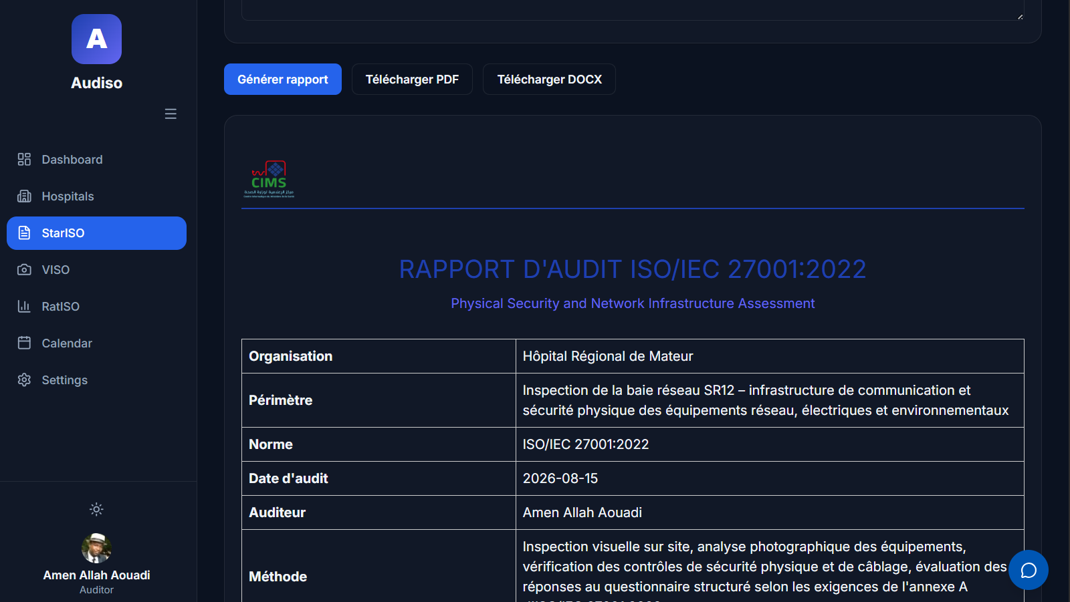Image resolution: width=1070 pixels, height=602 pixels.
Task: Toggle light theme with sun icon
Action: click(96, 509)
